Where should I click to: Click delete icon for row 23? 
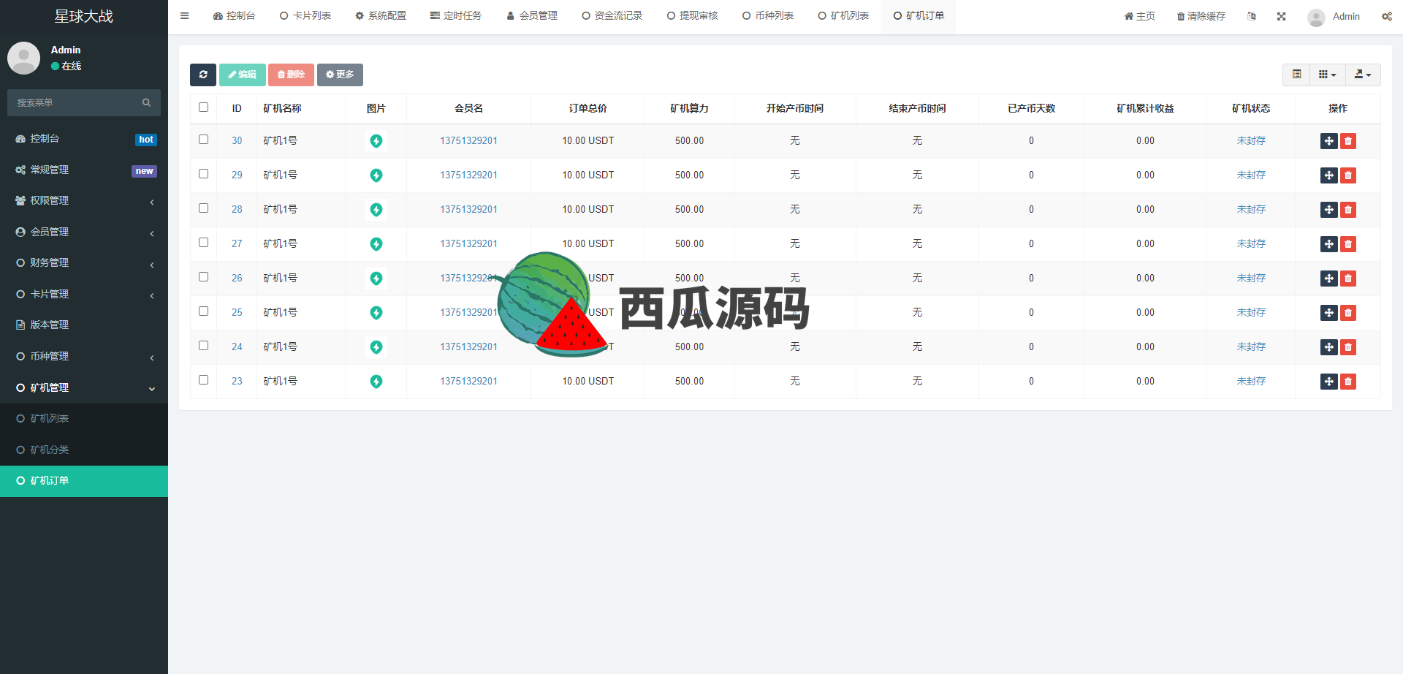[x=1348, y=382]
